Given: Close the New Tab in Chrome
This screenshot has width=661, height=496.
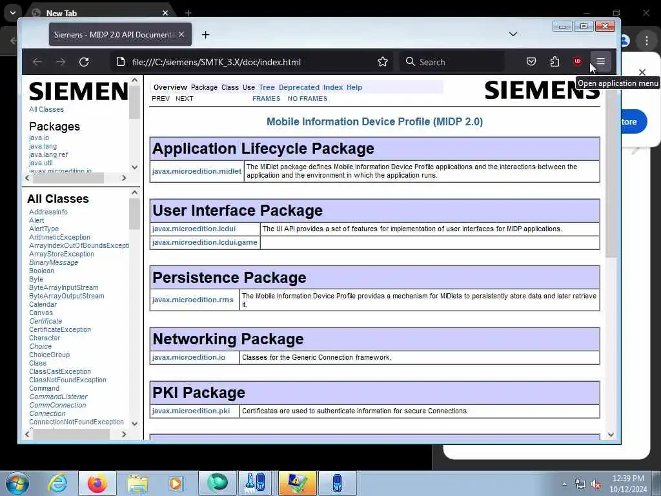Looking at the screenshot, I should click(165, 13).
